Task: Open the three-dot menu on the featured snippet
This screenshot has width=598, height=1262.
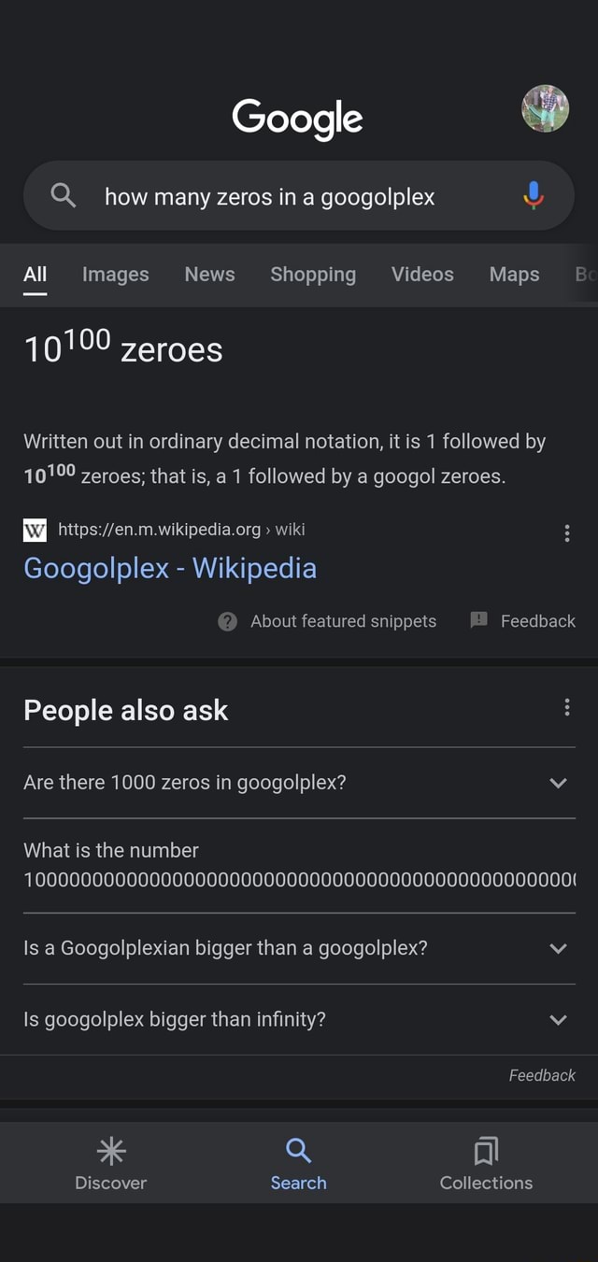Action: click(566, 532)
